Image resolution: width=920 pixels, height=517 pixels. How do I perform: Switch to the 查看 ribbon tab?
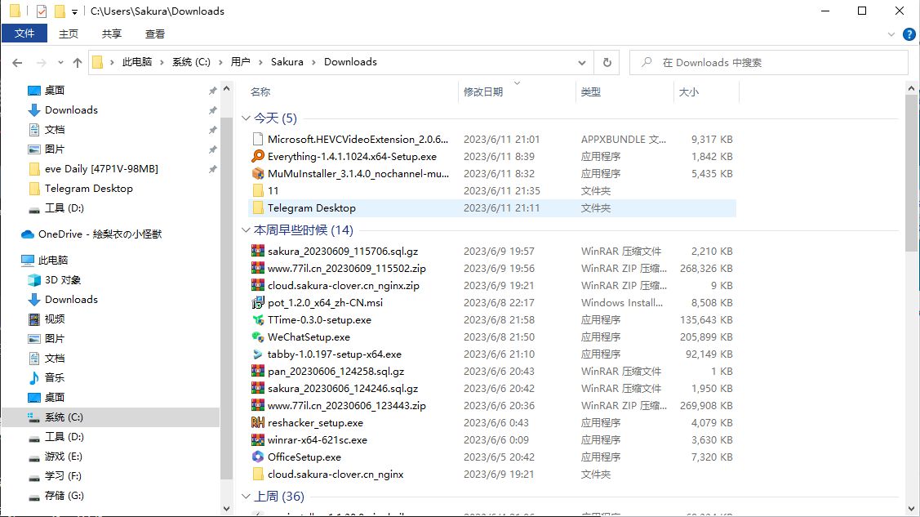click(x=155, y=33)
